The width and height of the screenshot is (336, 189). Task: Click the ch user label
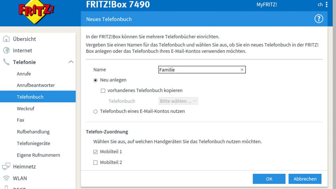[x=320, y=4]
